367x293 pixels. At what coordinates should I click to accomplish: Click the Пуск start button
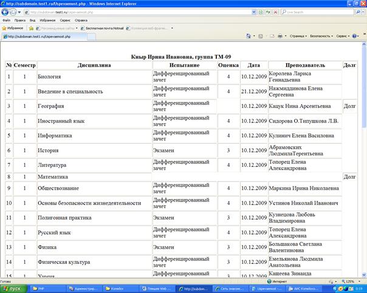(12, 289)
